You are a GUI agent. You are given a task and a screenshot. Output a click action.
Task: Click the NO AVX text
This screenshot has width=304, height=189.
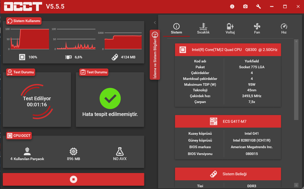point(120,159)
